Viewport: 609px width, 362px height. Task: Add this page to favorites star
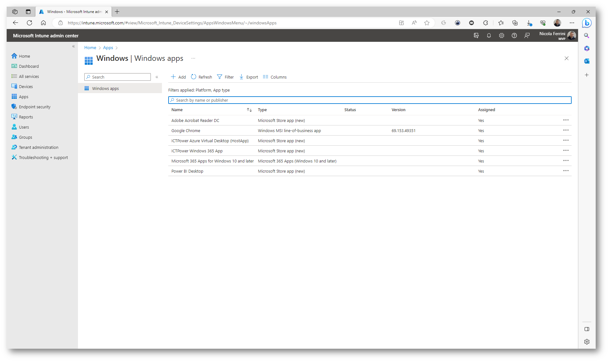click(427, 23)
